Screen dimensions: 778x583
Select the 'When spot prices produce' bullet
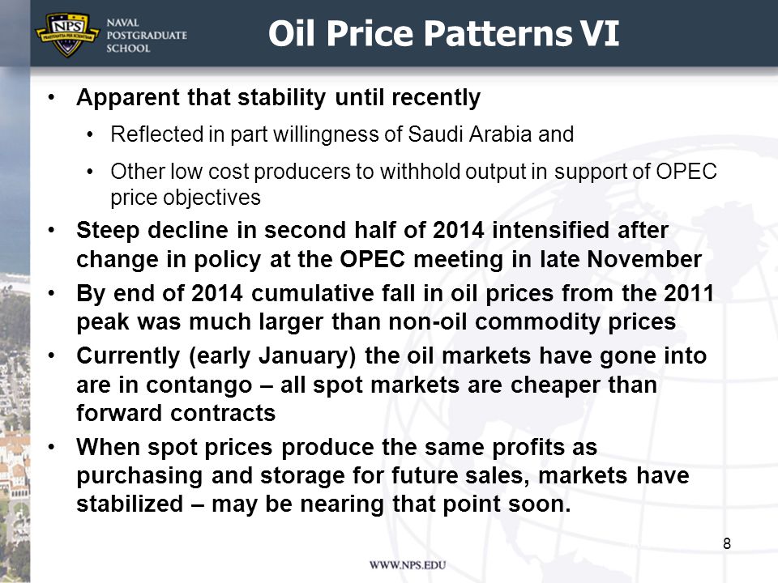coord(383,475)
